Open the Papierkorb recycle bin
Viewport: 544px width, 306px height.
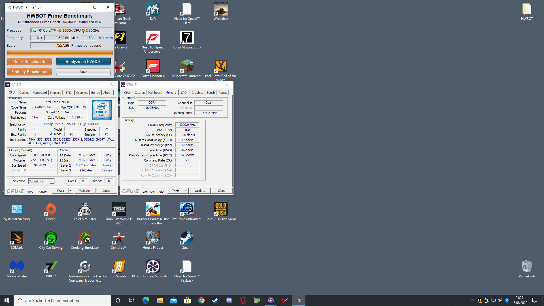527,269
